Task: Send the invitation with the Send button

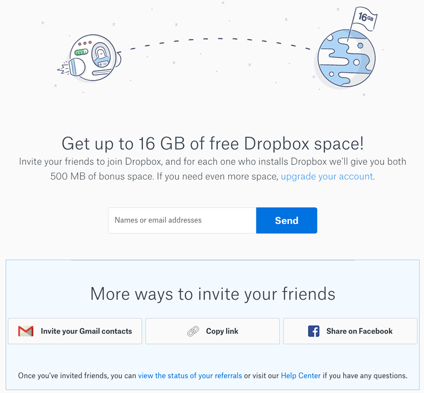Action: pyautogui.click(x=286, y=220)
